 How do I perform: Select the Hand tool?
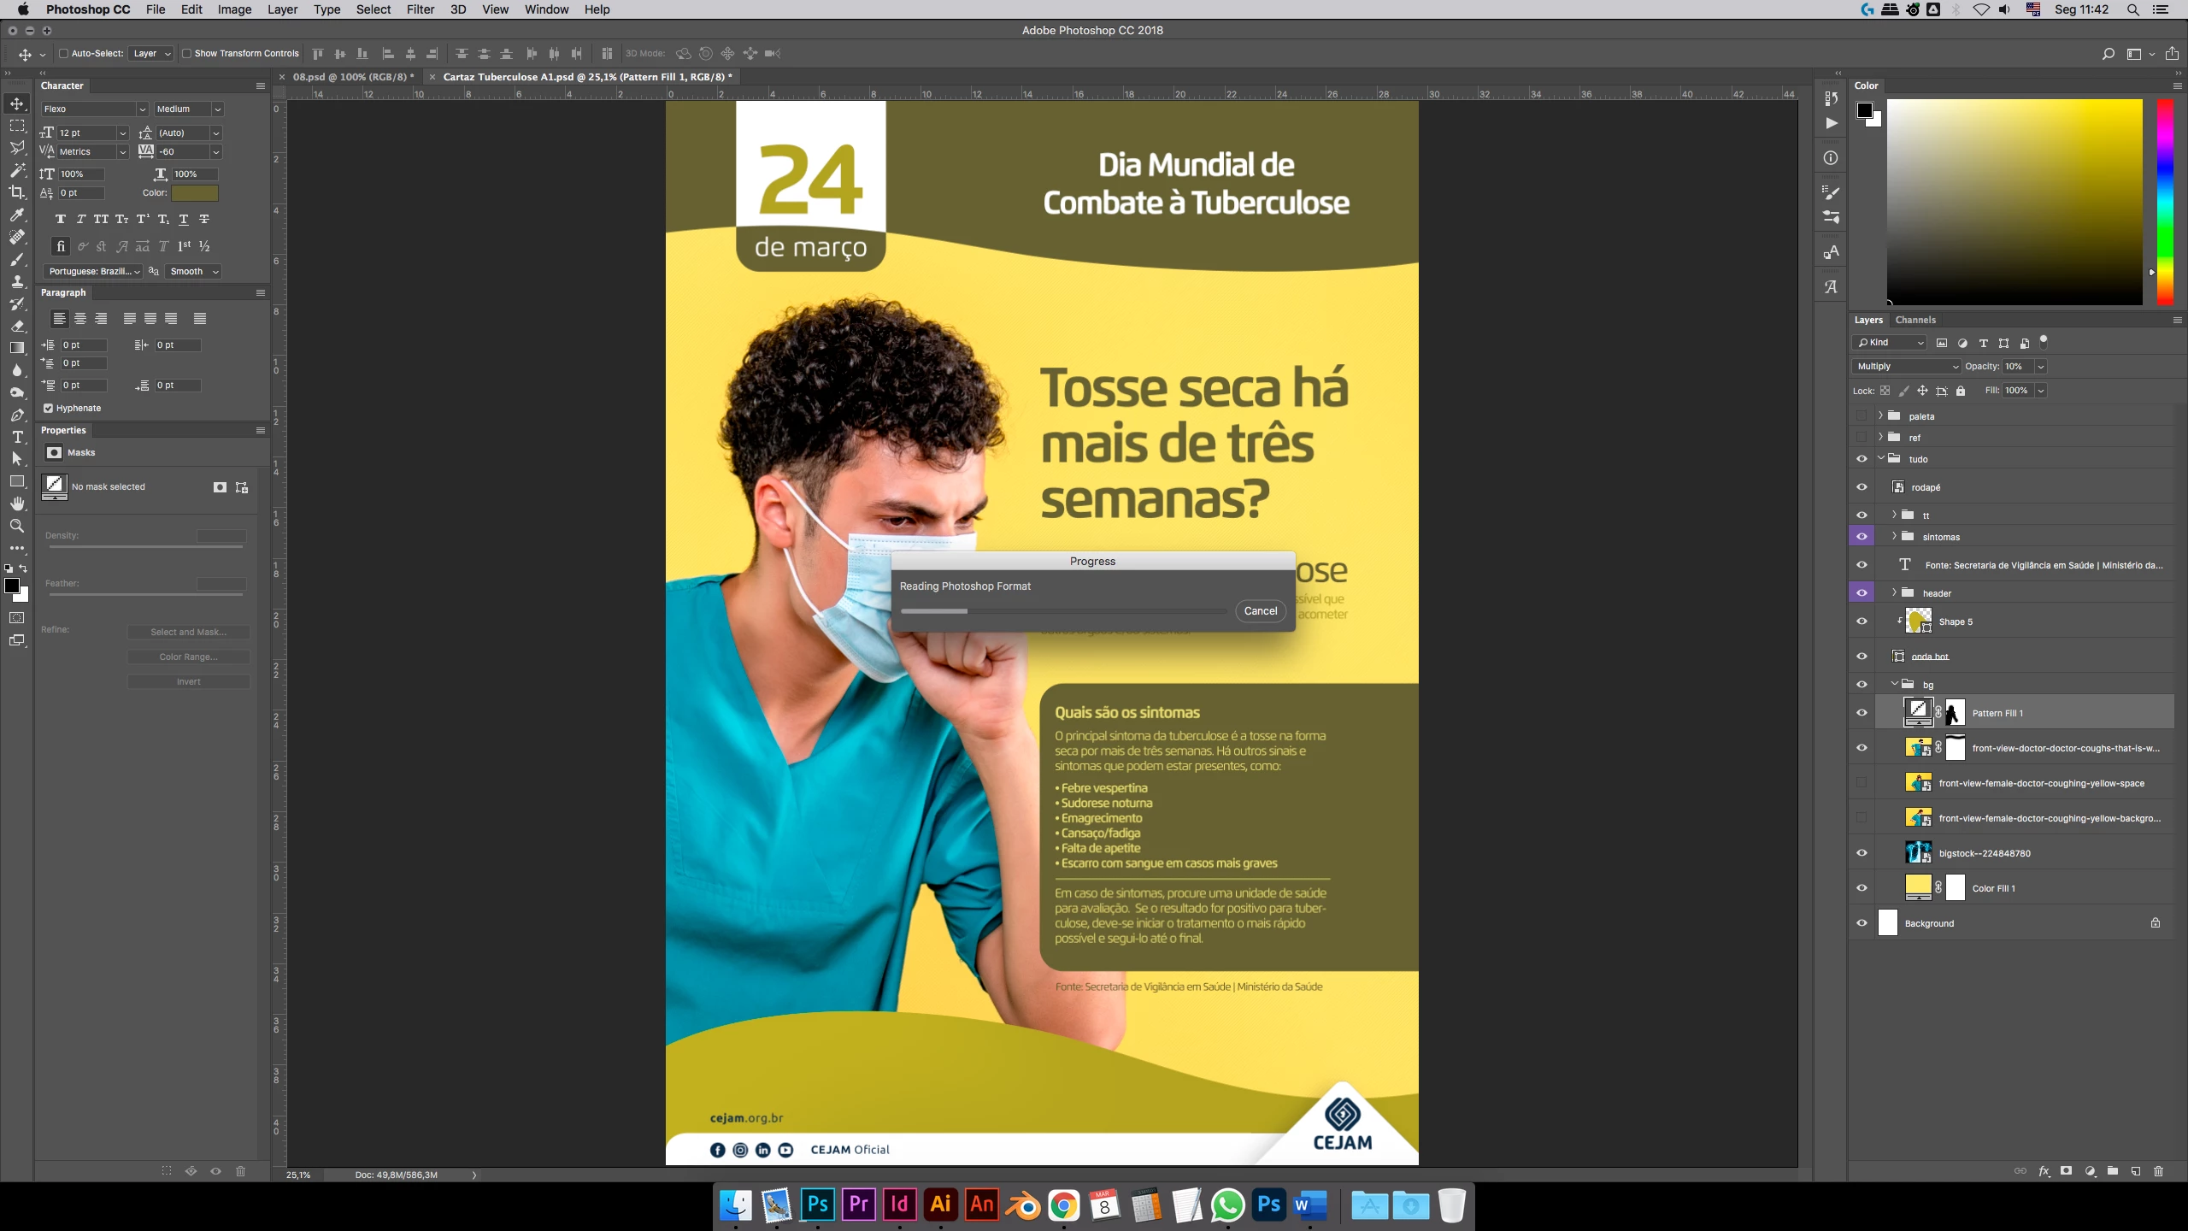[17, 504]
